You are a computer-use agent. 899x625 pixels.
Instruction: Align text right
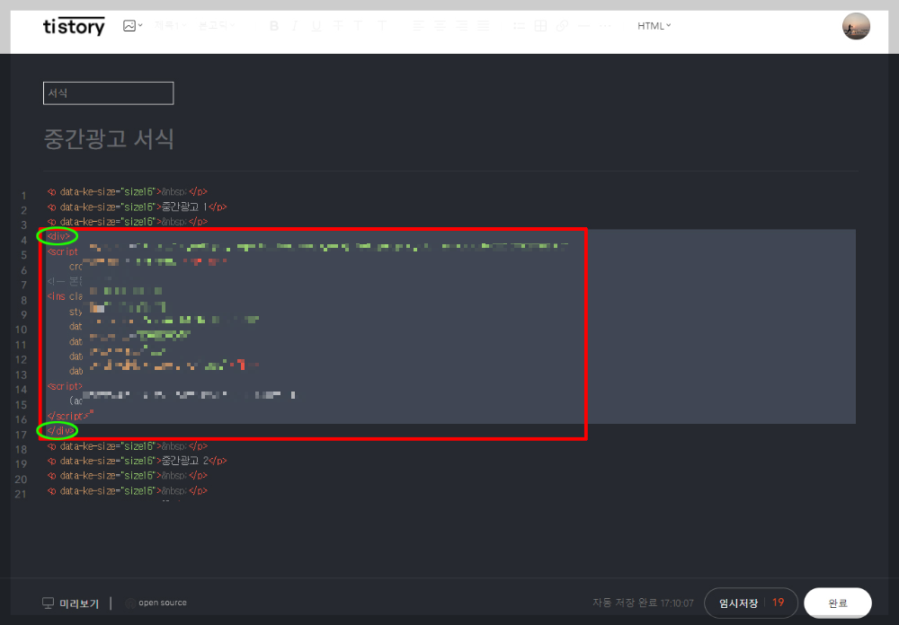461,26
